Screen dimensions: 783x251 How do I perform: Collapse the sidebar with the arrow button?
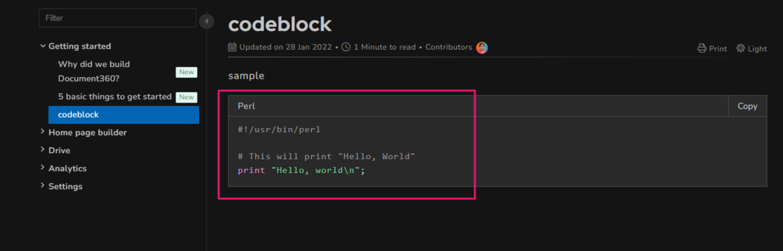207,21
